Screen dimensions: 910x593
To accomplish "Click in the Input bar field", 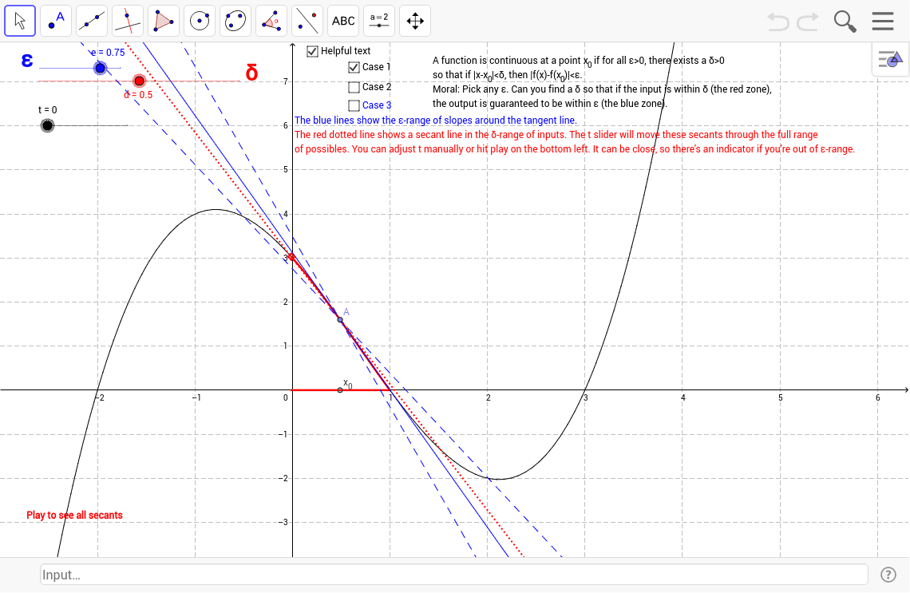I will pyautogui.click(x=454, y=575).
